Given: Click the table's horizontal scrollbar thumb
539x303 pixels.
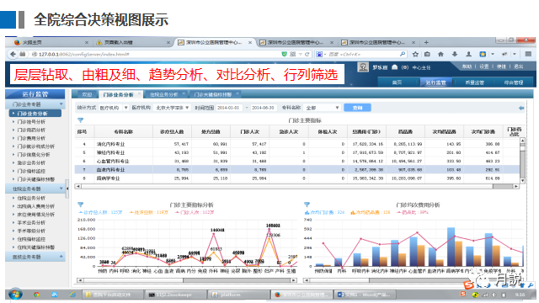Looking at the screenshot, I should pos(503,186).
